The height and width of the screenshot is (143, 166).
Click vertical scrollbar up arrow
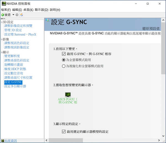(163, 20)
